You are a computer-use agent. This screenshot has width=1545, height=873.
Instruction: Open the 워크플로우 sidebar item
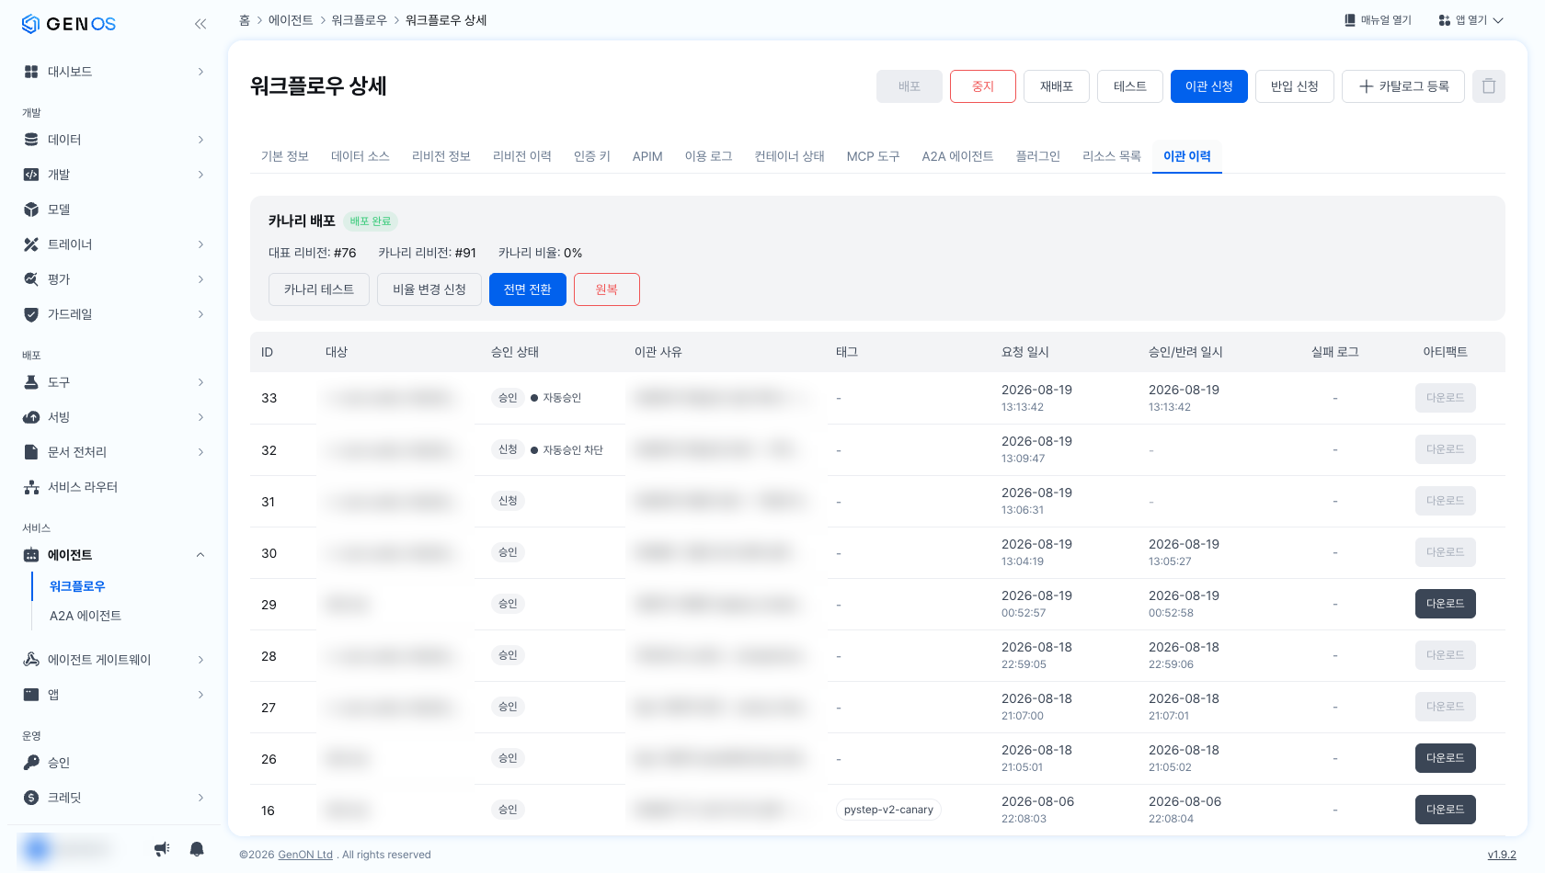[x=77, y=586]
